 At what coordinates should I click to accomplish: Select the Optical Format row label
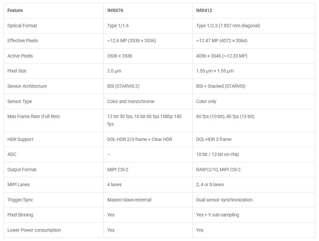(x=22, y=26)
